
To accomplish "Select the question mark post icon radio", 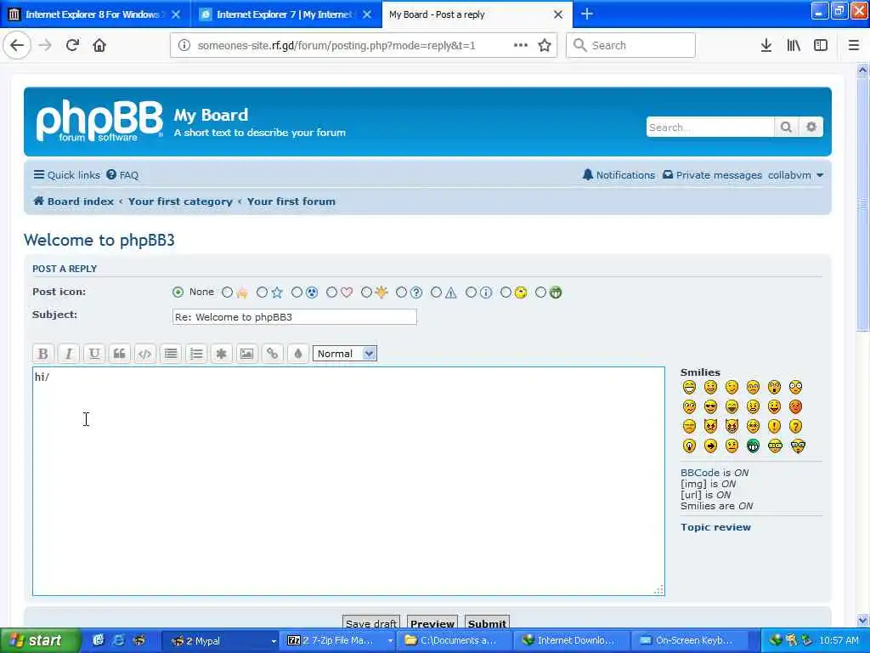I will (401, 292).
